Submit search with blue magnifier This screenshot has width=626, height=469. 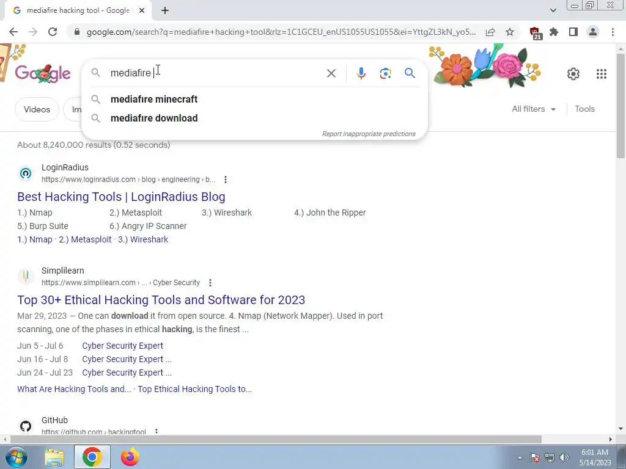pos(410,73)
